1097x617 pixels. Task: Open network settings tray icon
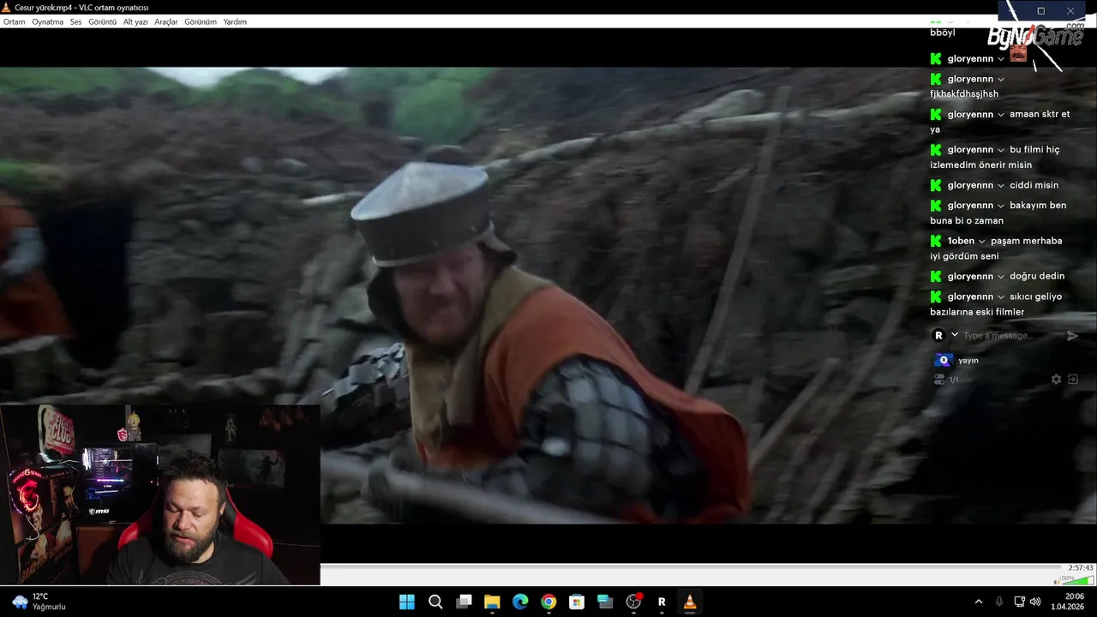1020,602
